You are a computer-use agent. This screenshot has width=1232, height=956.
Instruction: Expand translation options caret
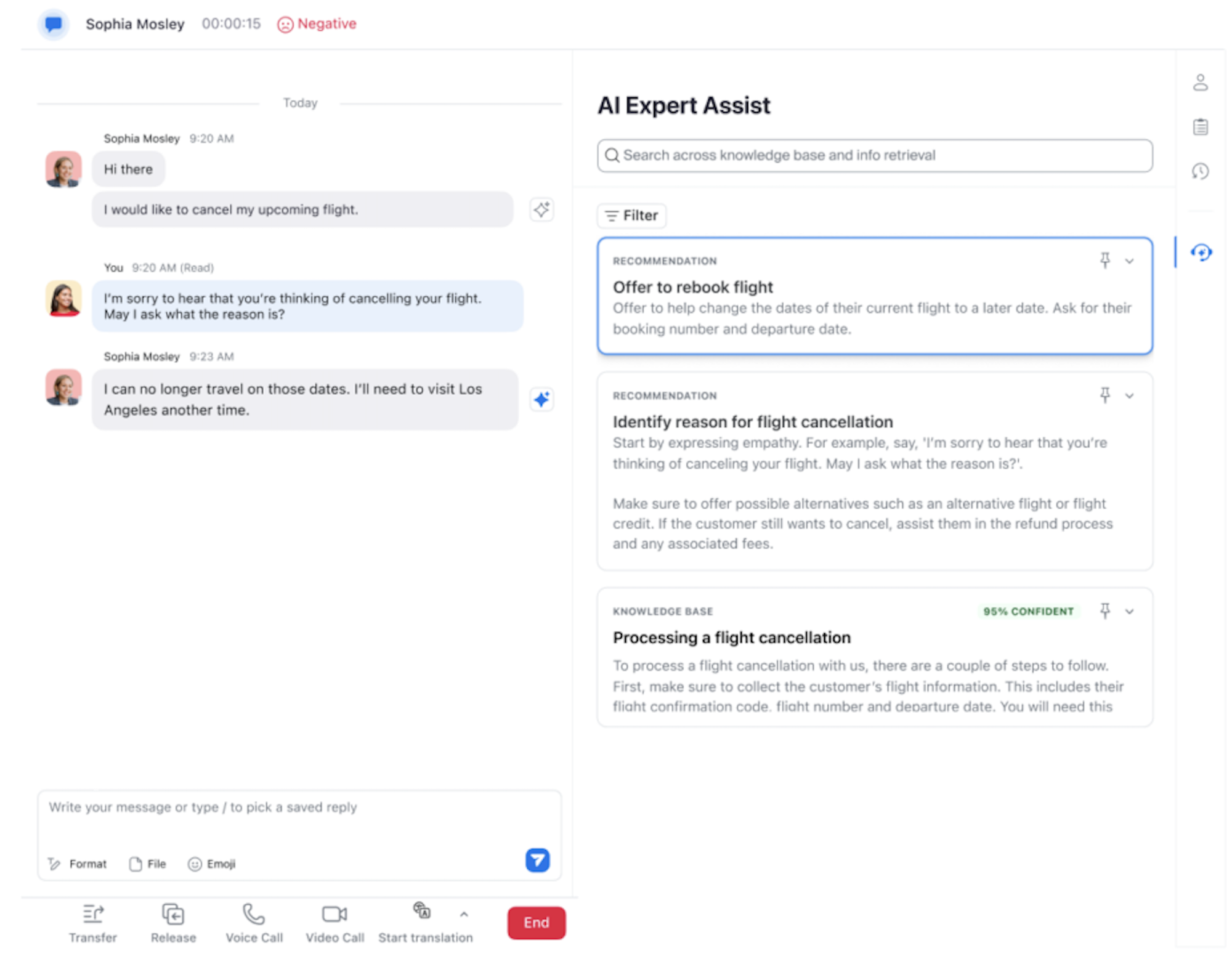coord(464,915)
